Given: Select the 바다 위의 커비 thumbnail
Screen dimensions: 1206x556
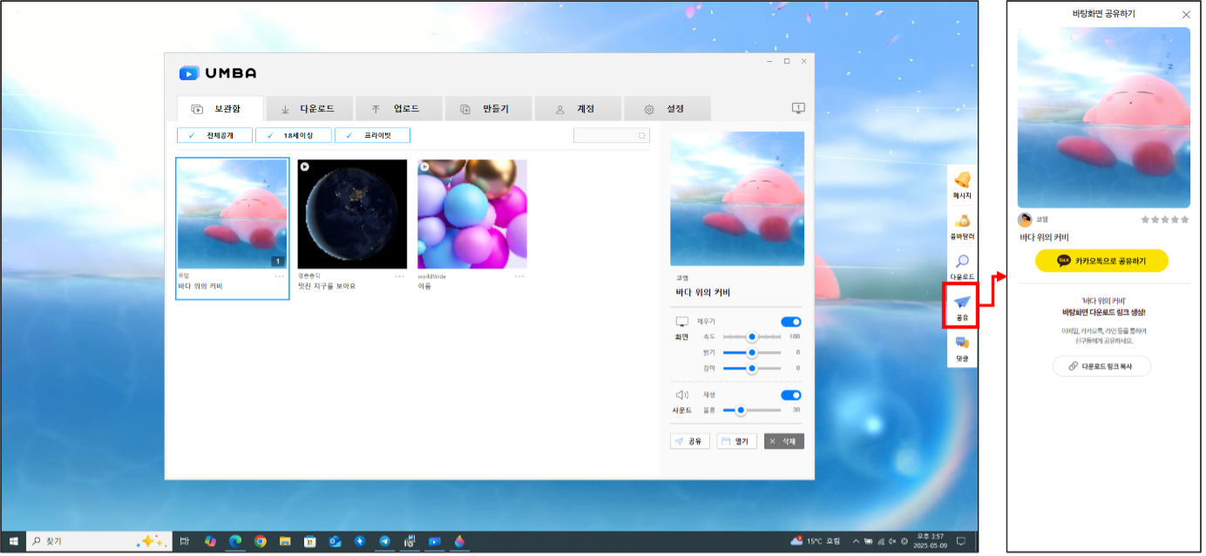Looking at the screenshot, I should pos(233,214).
